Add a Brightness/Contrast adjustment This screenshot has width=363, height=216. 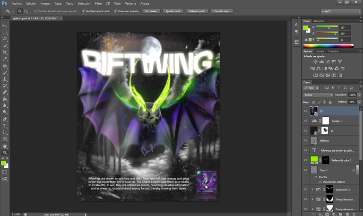point(315,61)
